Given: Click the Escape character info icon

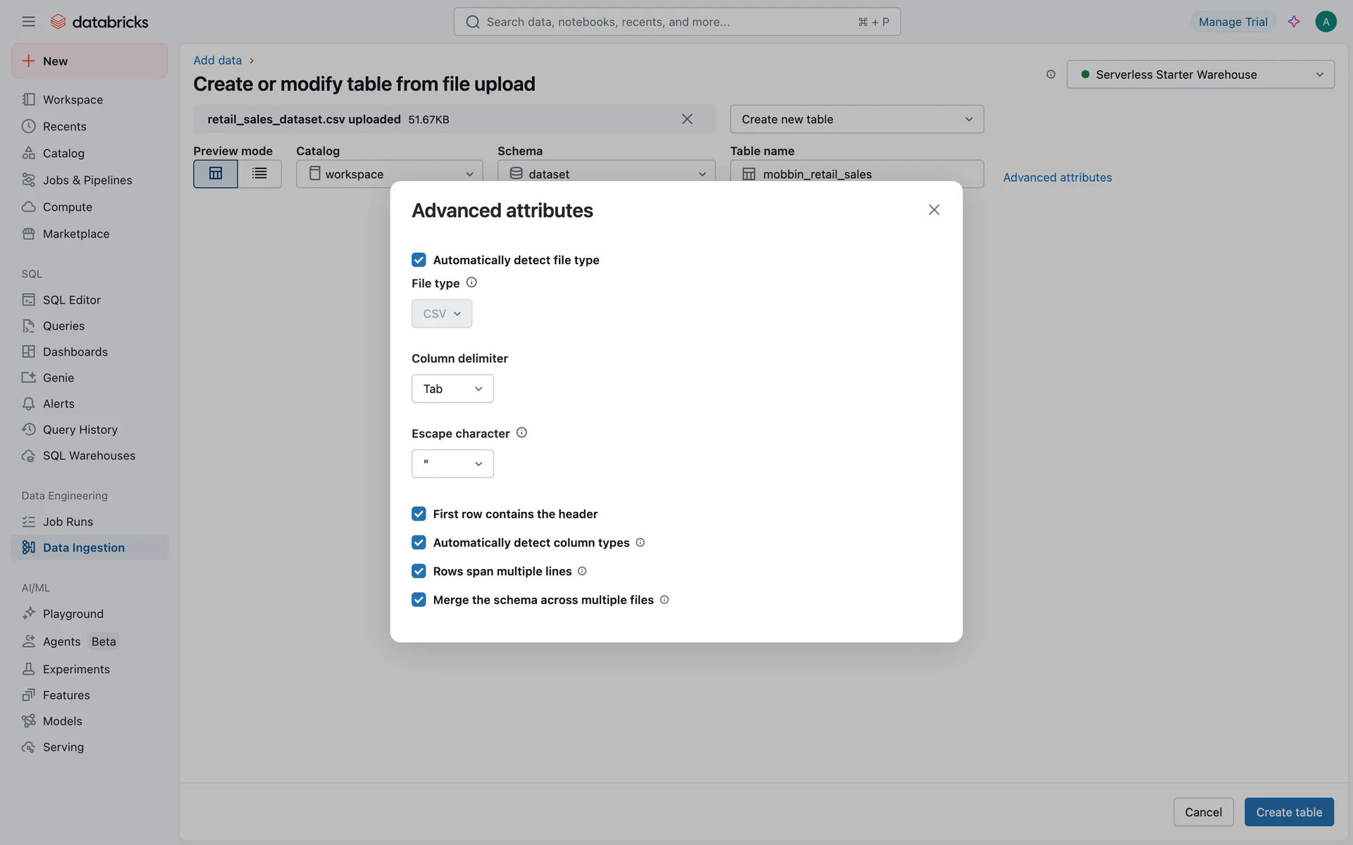Looking at the screenshot, I should pyautogui.click(x=521, y=432).
